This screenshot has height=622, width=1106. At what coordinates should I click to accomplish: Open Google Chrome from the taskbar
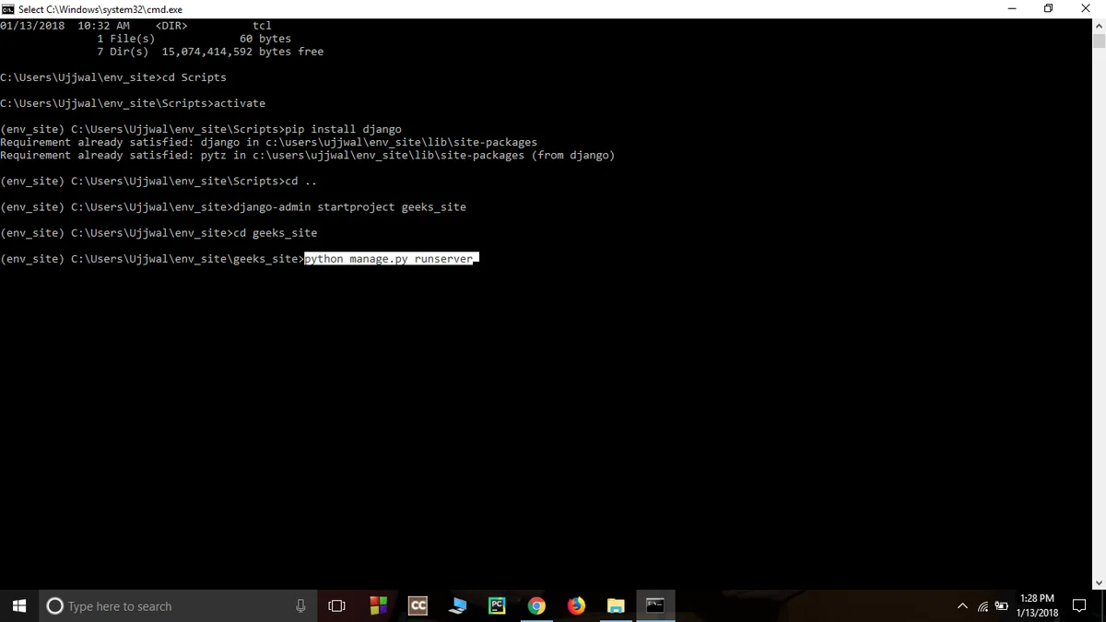point(536,605)
